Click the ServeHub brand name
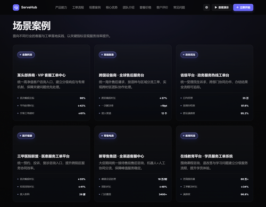The width and height of the screenshot is (266, 207). (29, 7)
